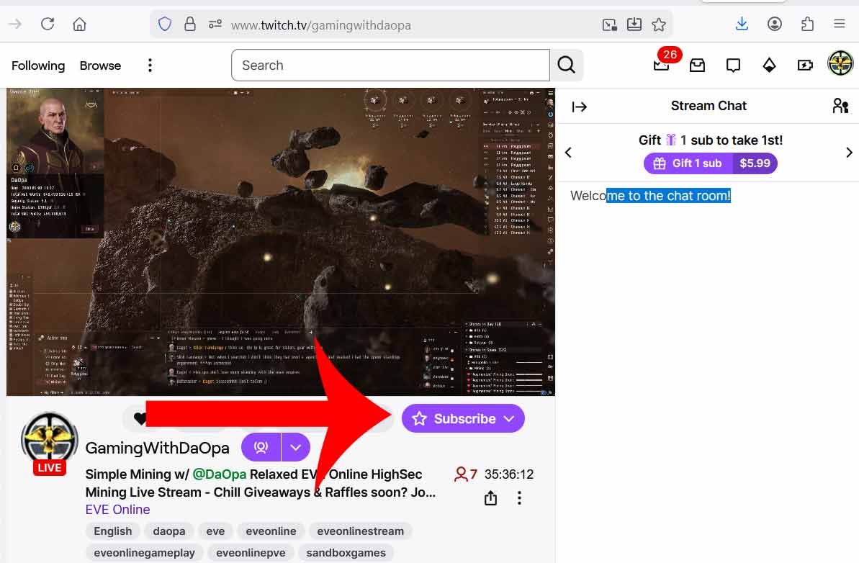
Task: Click the Stream Chat heading
Action: 709,106
